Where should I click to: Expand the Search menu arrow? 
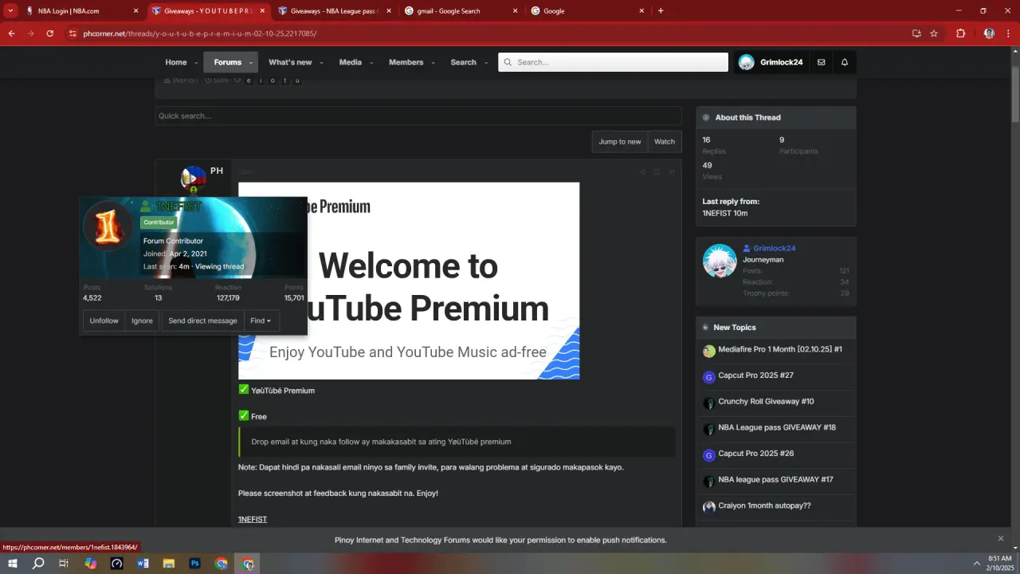(485, 63)
